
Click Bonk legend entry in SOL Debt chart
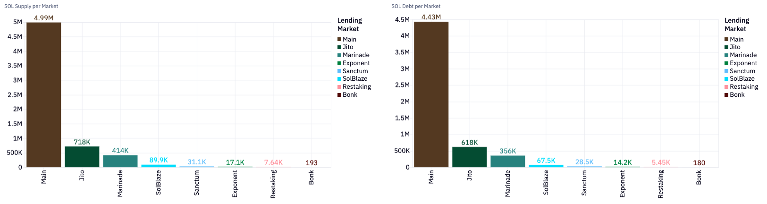[x=737, y=95]
